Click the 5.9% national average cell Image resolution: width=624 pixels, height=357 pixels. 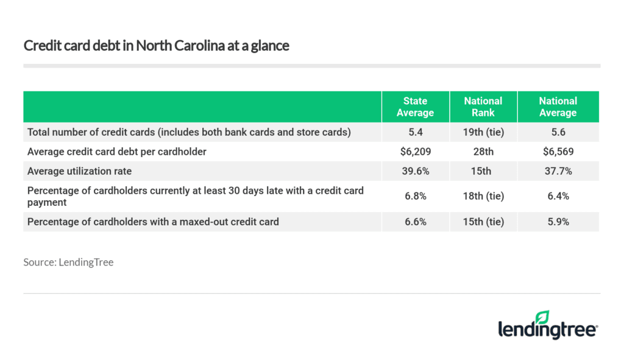click(x=558, y=222)
